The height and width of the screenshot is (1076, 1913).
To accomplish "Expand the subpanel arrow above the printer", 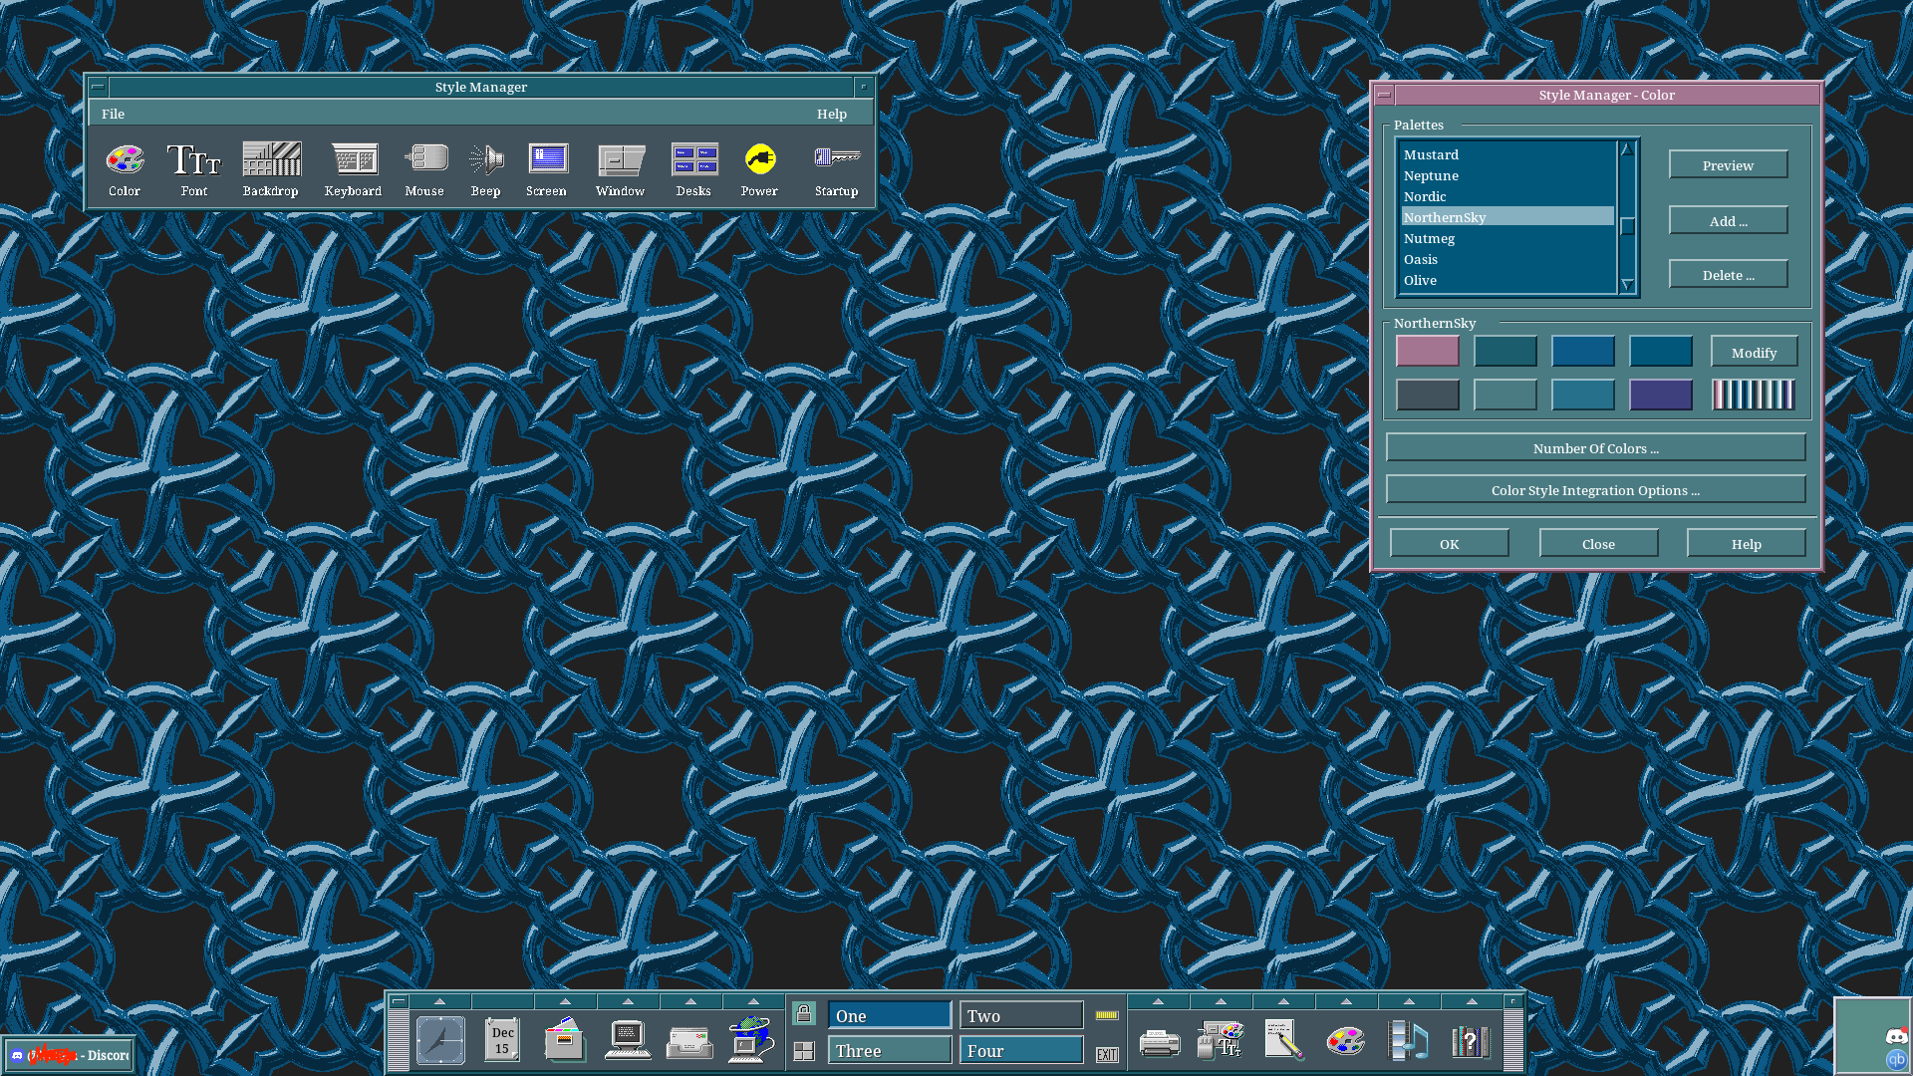I will click(x=1158, y=1001).
